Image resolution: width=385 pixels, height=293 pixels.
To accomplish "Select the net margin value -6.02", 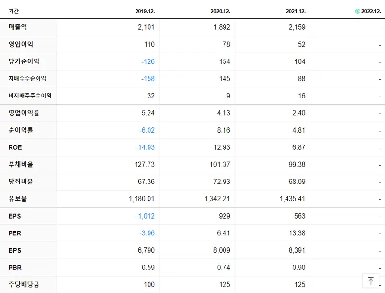I will point(147,130).
